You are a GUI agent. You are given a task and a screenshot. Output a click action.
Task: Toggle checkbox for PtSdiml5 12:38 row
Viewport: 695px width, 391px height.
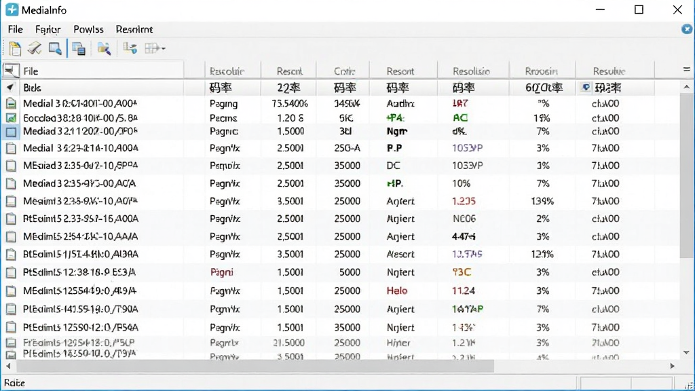tap(11, 273)
